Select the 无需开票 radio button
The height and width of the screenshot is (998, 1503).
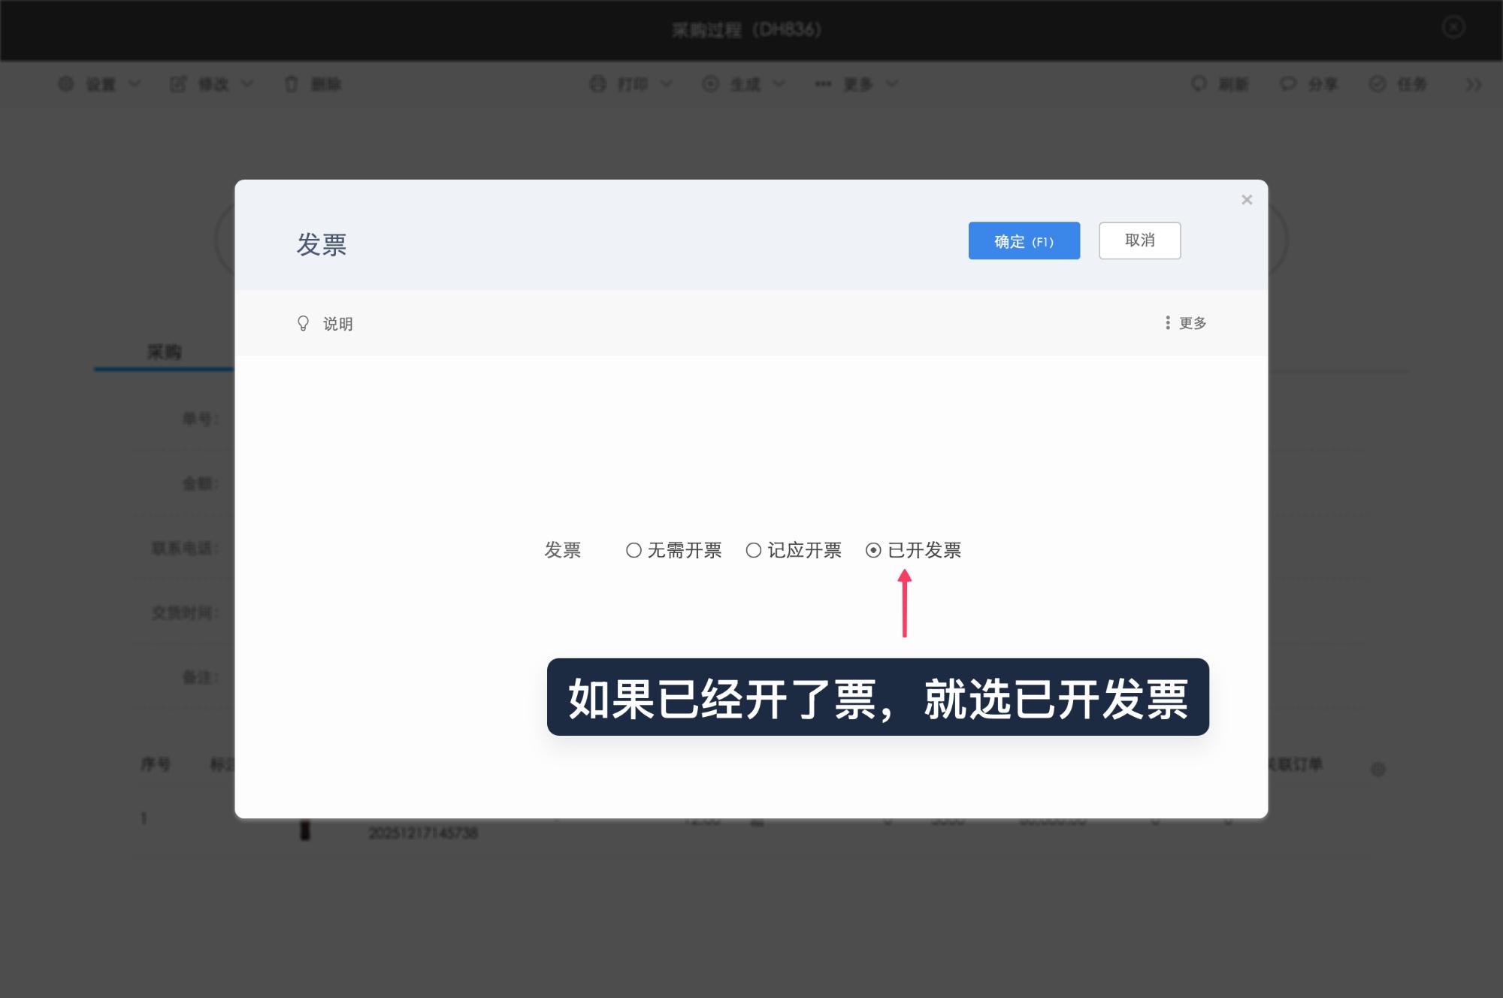(633, 550)
